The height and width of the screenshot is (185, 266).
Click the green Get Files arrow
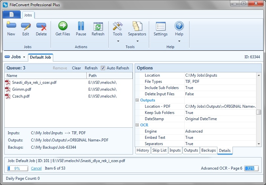tap(63, 26)
